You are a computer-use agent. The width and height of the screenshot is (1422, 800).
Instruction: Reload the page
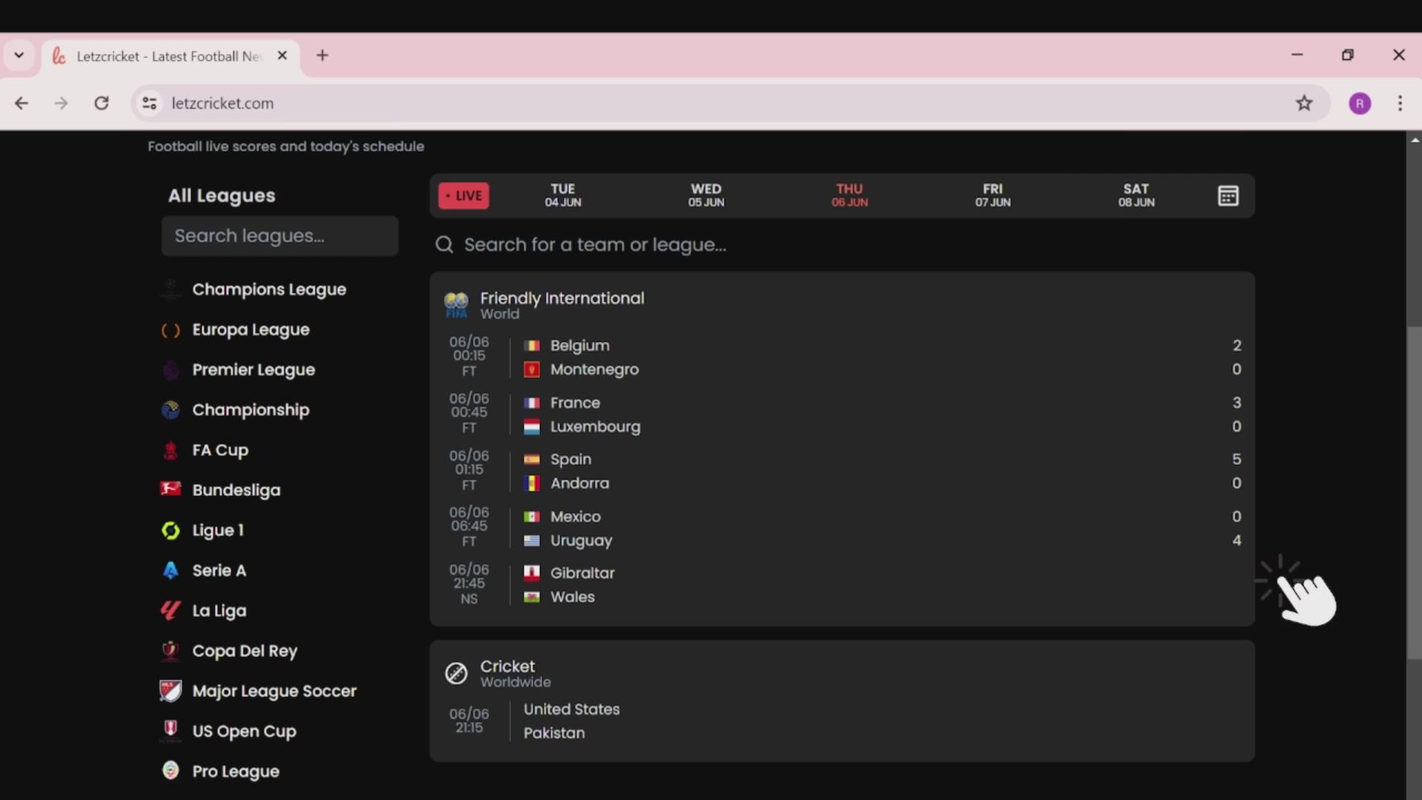pos(101,103)
